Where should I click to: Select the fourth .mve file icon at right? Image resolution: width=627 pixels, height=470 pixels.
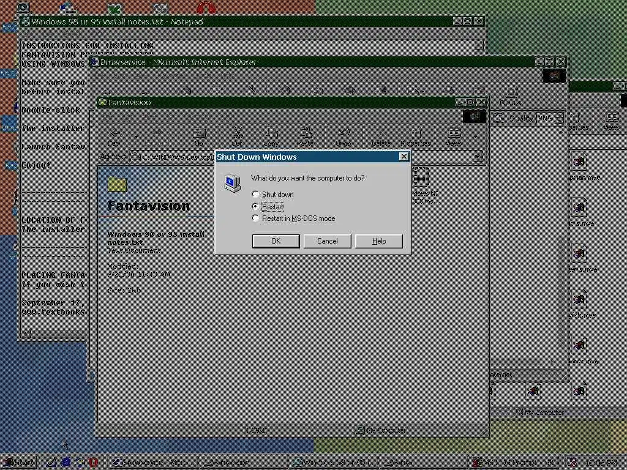tap(579, 299)
